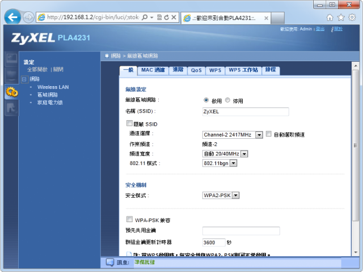
Task: Click the IE page icon in address bar
Action: click(x=41, y=18)
